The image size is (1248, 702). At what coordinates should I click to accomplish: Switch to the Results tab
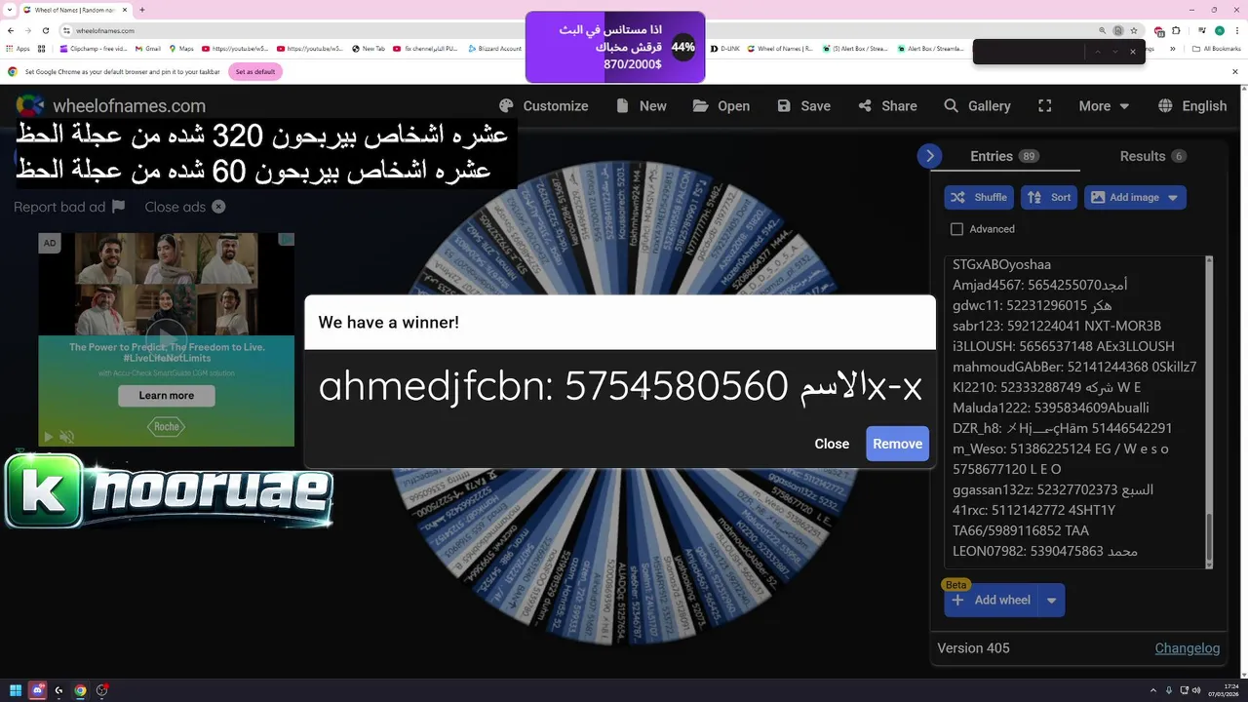point(1152,156)
